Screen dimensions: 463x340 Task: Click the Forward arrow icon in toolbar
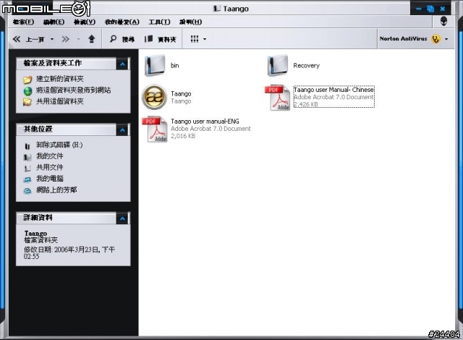click(66, 39)
